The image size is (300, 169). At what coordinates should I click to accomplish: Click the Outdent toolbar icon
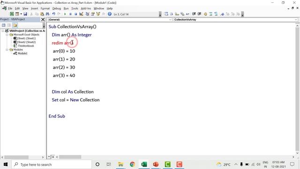[x=199, y=14]
